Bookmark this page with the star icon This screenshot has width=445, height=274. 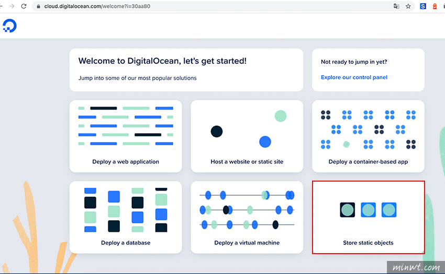tap(408, 6)
